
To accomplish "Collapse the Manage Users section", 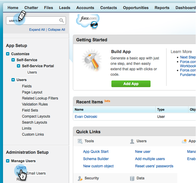I will pyautogui.click(x=8, y=161).
